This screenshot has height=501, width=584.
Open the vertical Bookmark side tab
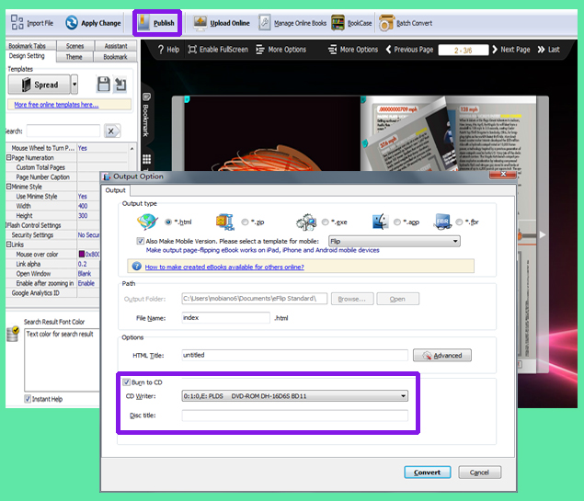click(x=146, y=115)
